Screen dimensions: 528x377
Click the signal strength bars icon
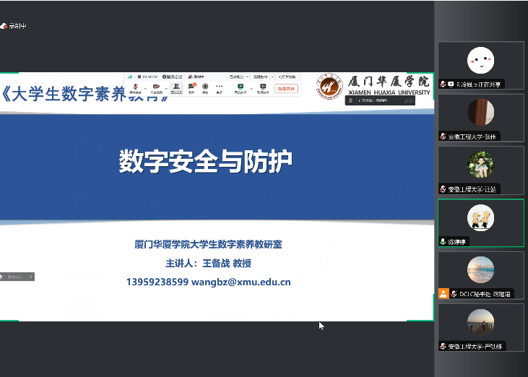point(130,76)
